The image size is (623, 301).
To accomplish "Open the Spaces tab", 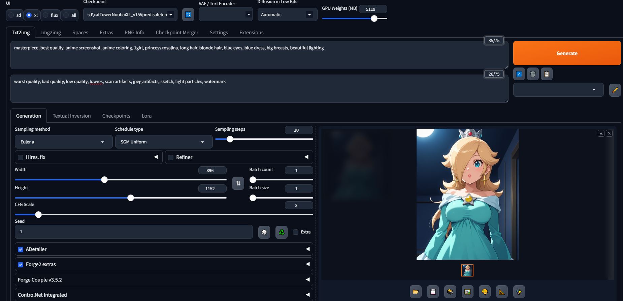I will [x=80, y=32].
